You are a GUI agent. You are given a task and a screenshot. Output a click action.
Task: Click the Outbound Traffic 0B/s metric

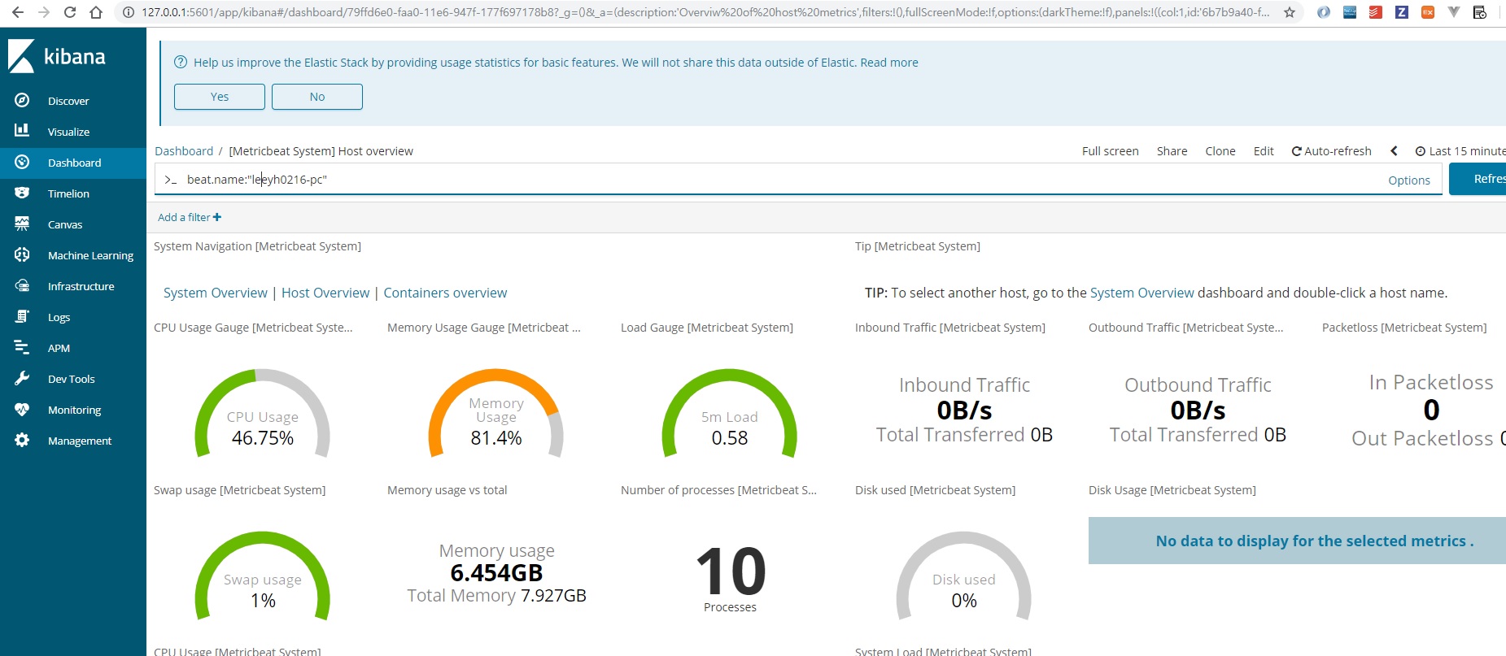pos(1198,410)
